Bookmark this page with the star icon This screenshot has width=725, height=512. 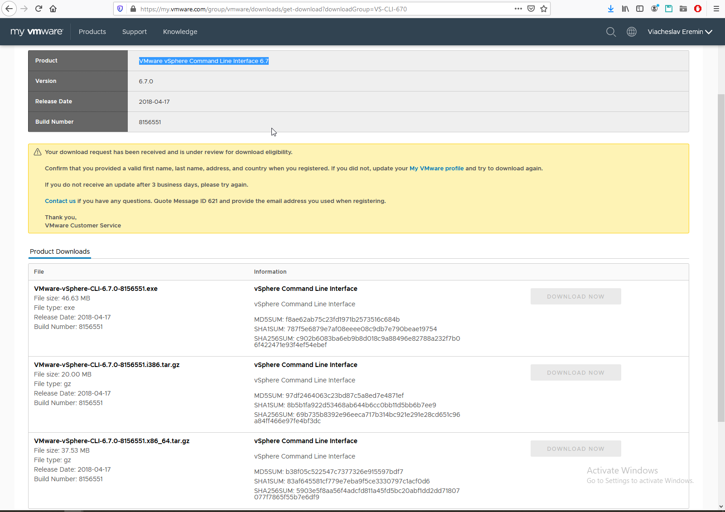[x=544, y=9]
